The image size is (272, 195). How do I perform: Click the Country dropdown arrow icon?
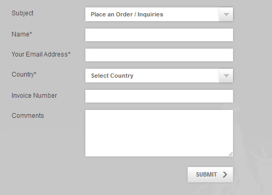pos(226,76)
